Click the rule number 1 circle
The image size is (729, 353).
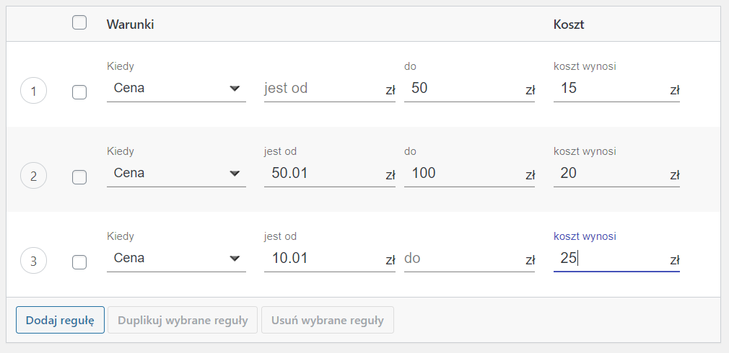33,91
